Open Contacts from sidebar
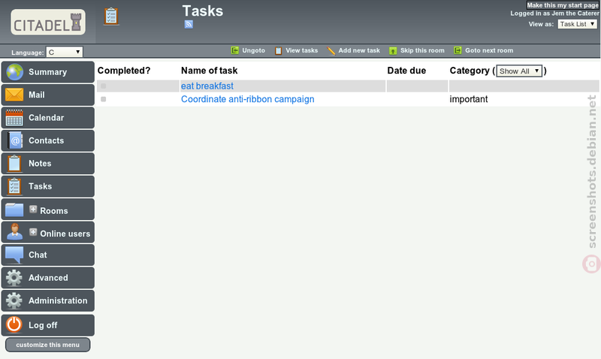The width and height of the screenshot is (601, 359). tap(48, 140)
